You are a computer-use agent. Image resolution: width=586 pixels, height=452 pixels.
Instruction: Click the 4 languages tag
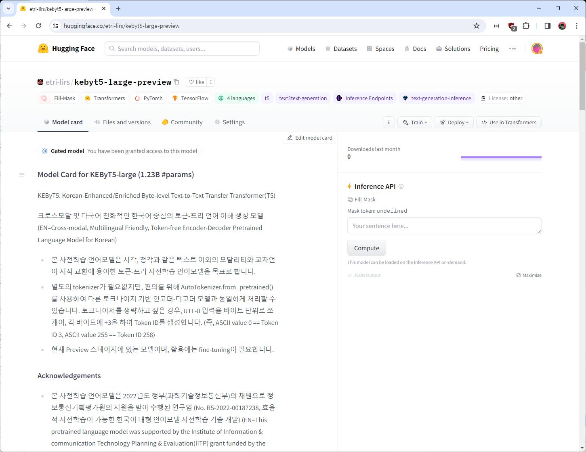[x=237, y=98]
